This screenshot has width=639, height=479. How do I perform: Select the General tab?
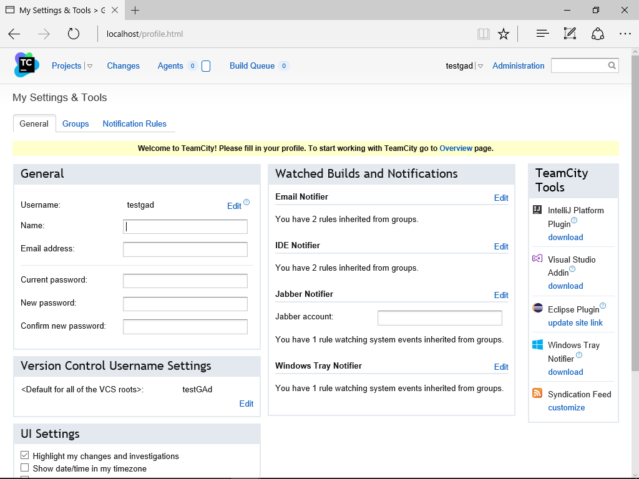click(x=34, y=124)
